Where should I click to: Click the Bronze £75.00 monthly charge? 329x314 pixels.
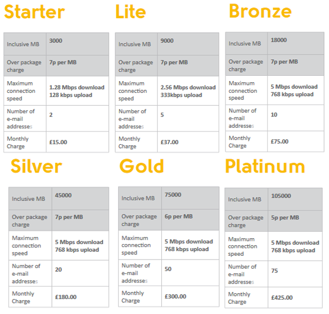tap(279, 142)
